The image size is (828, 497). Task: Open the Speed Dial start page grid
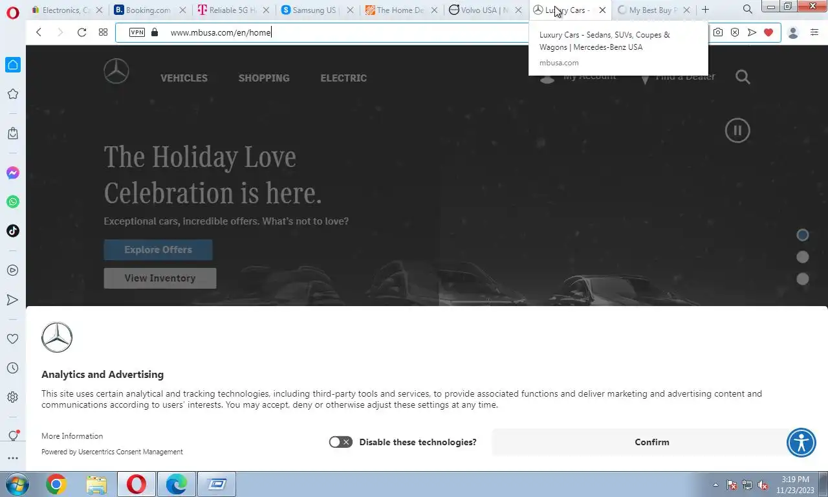click(103, 32)
